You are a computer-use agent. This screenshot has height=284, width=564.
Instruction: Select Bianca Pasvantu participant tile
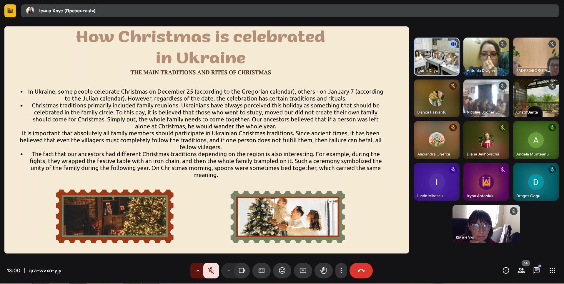(x=437, y=98)
